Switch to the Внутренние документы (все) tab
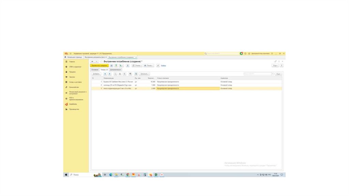 95,57
